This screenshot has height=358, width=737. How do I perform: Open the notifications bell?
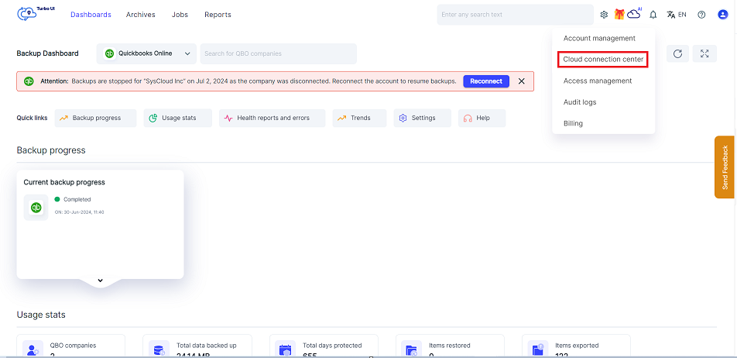[653, 15]
